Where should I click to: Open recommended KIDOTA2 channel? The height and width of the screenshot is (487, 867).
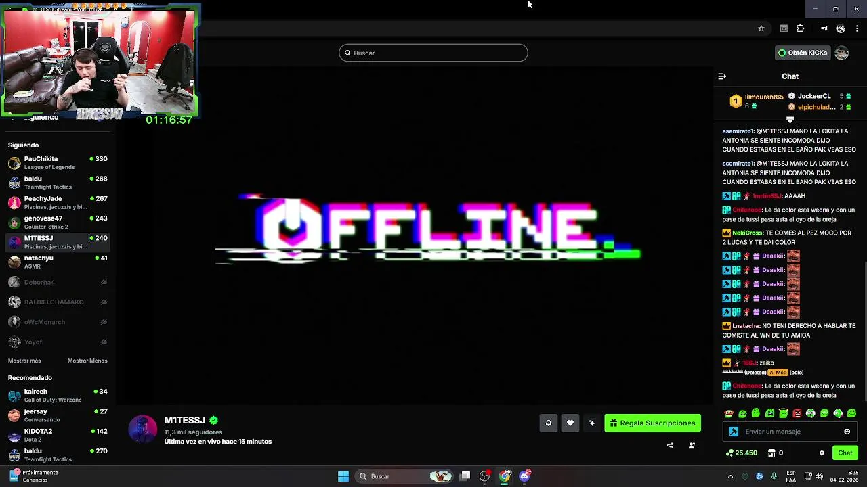(x=58, y=435)
